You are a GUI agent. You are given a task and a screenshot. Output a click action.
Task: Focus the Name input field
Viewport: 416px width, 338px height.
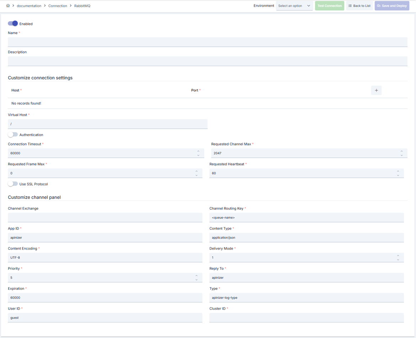pos(208,42)
